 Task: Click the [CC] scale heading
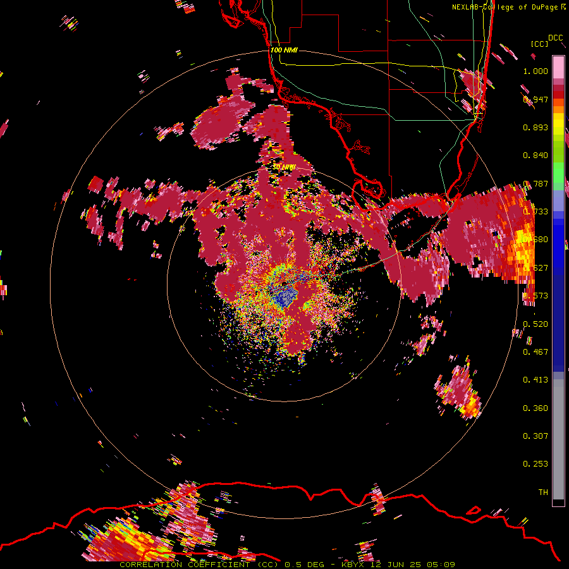[x=539, y=44]
